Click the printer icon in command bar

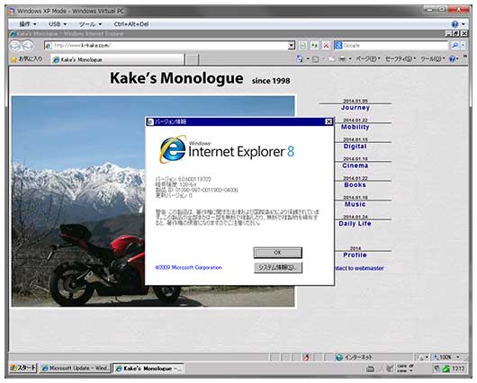point(343,59)
